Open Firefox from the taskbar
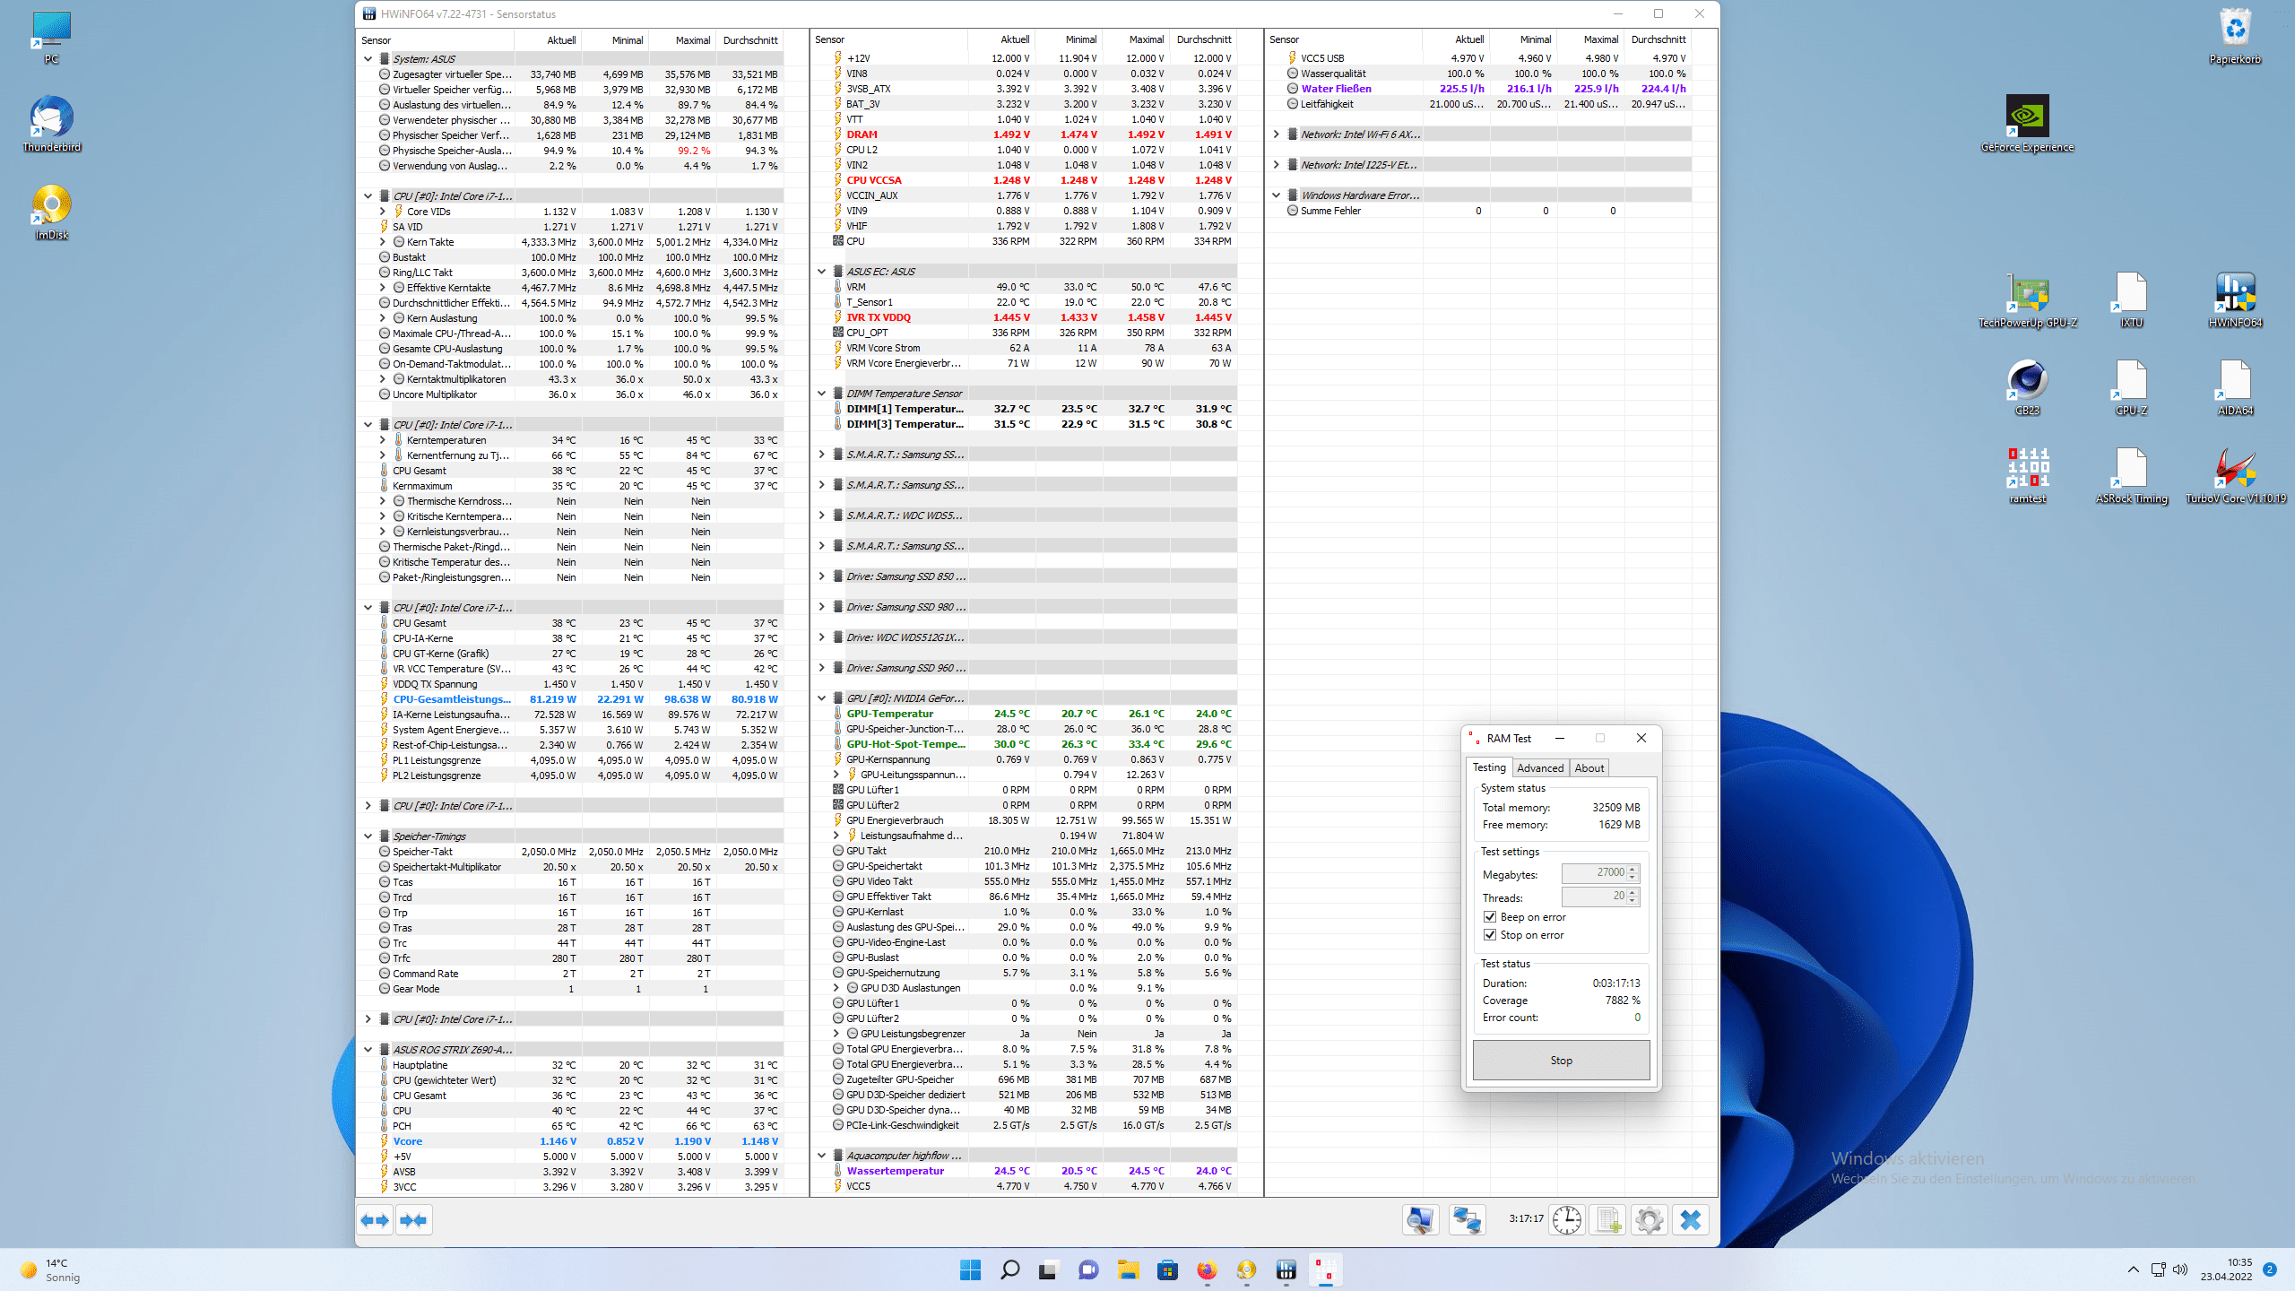 (x=1207, y=1269)
